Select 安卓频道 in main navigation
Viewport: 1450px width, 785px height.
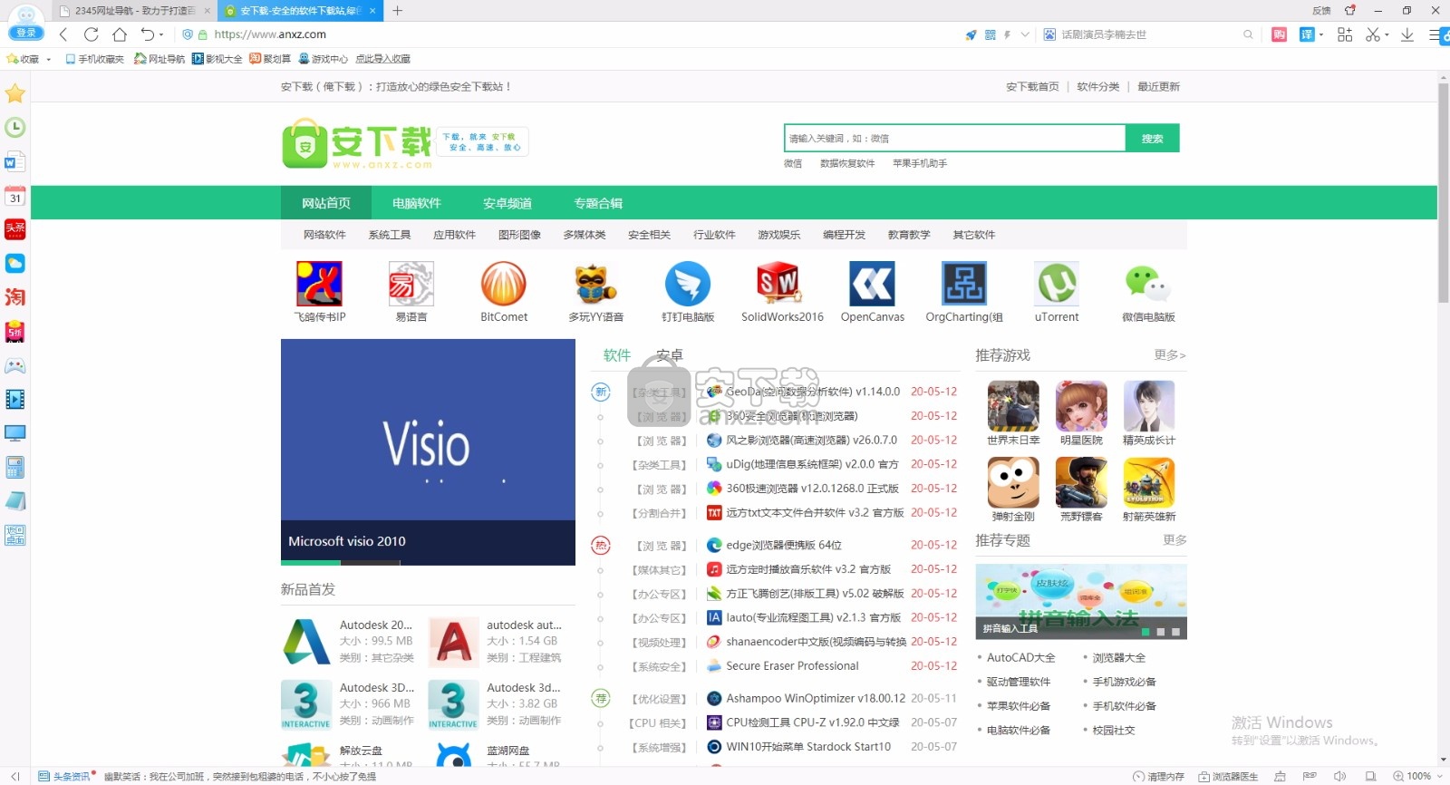(507, 203)
